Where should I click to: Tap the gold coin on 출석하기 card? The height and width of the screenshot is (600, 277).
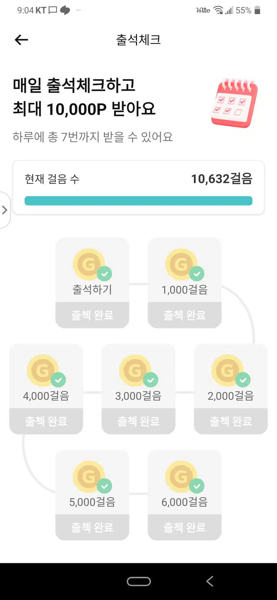(89, 264)
